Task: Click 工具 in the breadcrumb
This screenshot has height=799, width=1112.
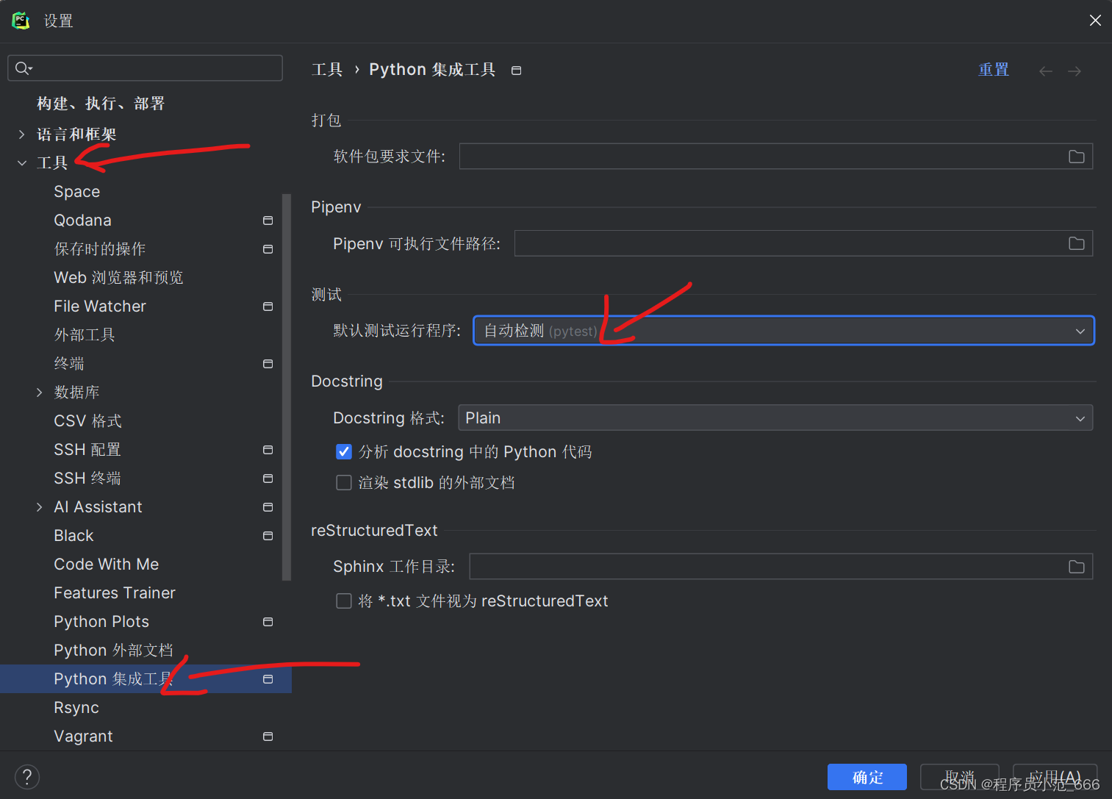Action: pos(327,70)
